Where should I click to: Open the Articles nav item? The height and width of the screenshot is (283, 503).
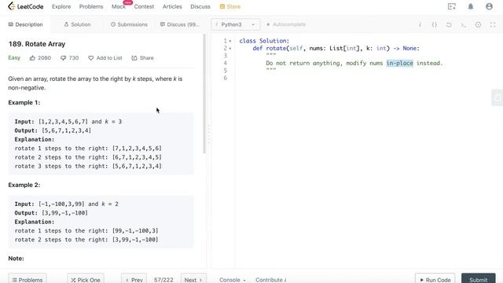[172, 6]
